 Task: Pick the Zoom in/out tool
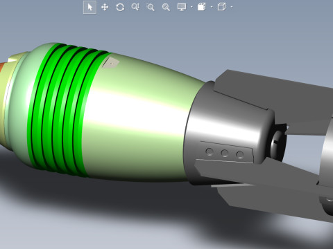(135, 7)
